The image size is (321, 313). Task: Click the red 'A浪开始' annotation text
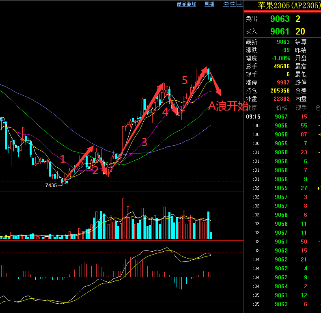(228, 106)
